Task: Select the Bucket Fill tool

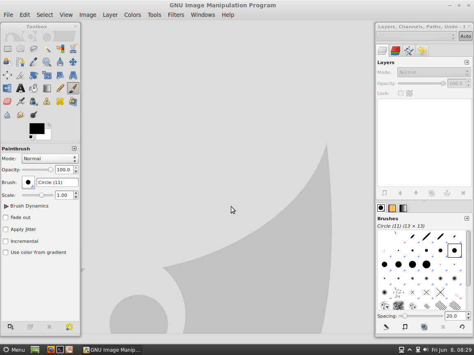Action: click(x=34, y=88)
